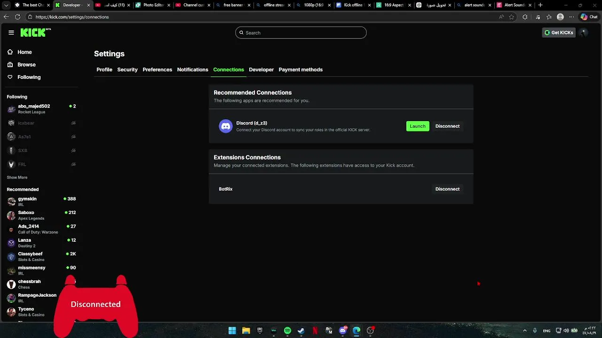Open Saboxo Apex Legends channel
602x338 pixels.
(x=41, y=215)
